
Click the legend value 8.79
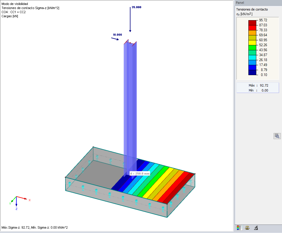pyautogui.click(x=264, y=70)
